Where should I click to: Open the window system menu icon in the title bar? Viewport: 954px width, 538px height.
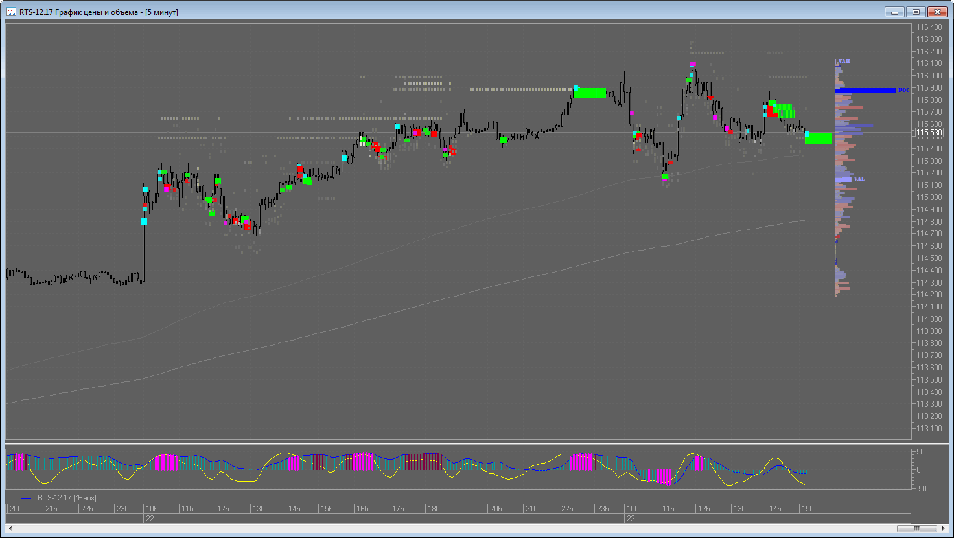(12, 12)
